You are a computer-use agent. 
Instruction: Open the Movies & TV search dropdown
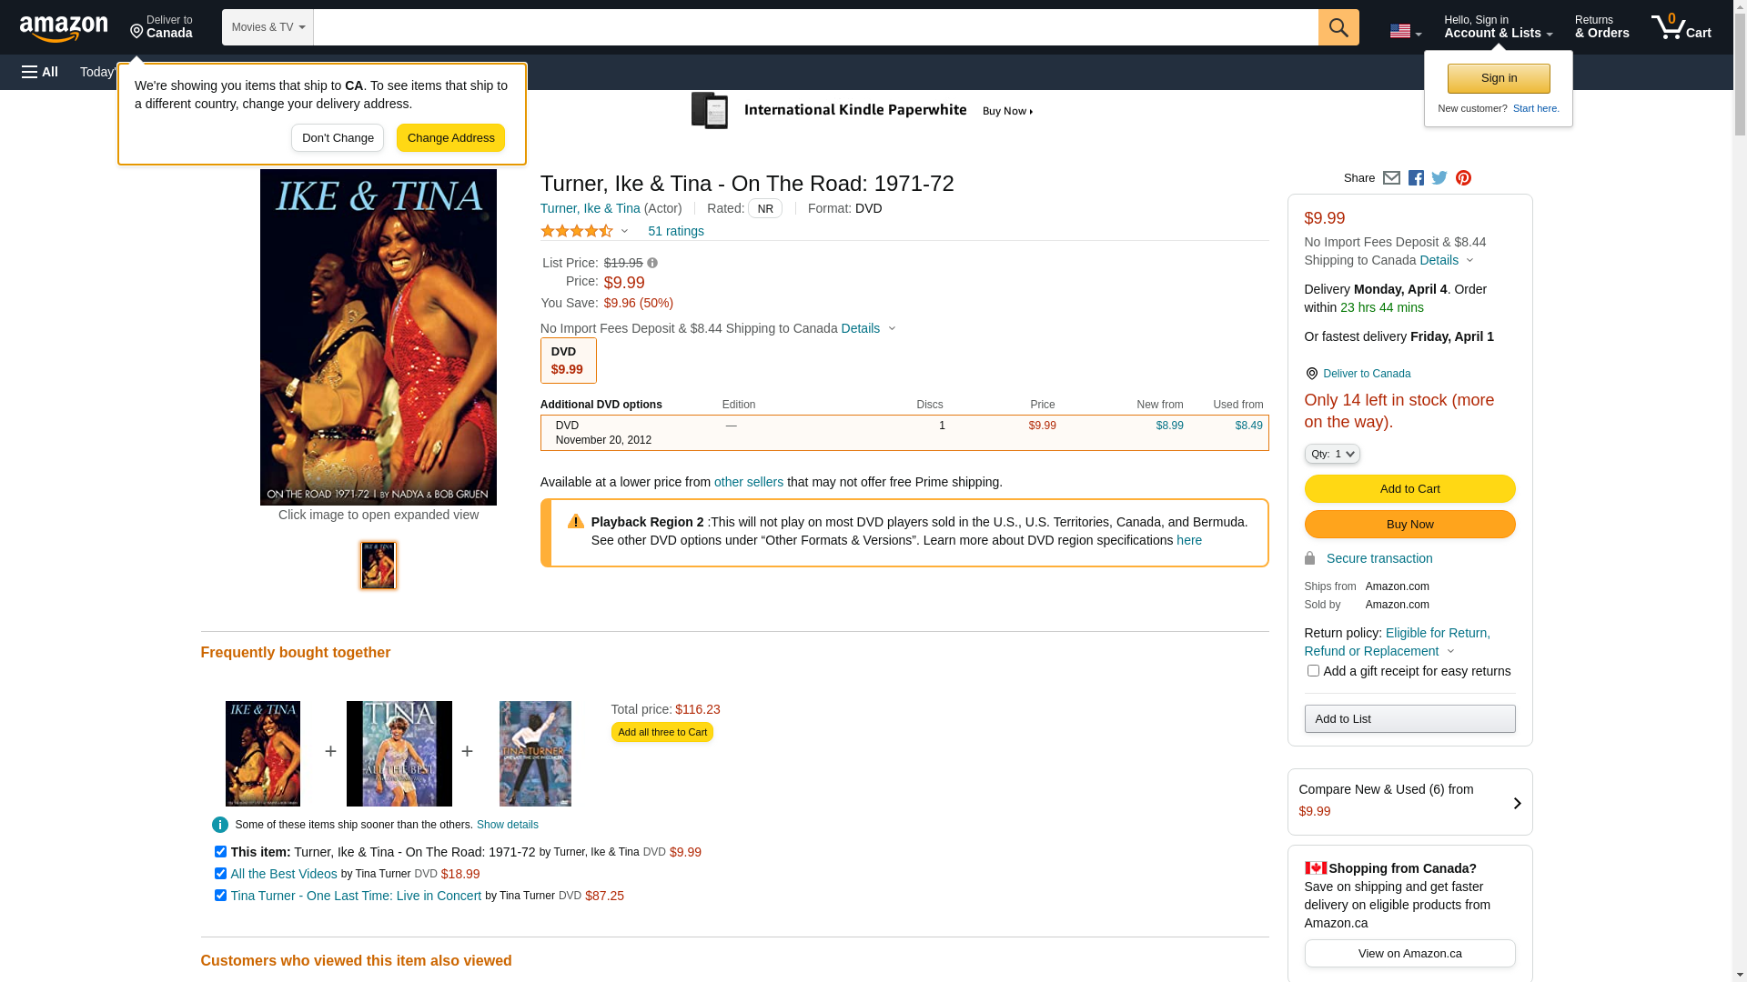pos(268,27)
